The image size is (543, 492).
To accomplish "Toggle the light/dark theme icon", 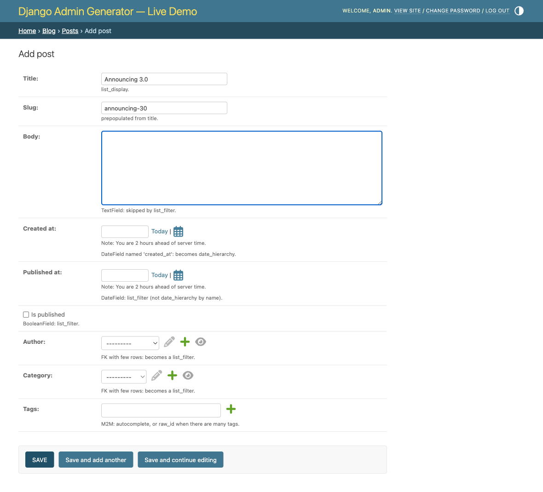I will [x=519, y=11].
